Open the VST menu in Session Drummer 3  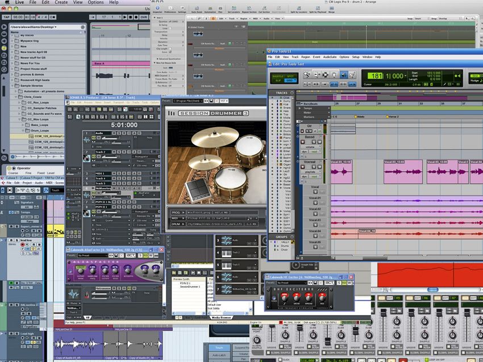click(x=224, y=100)
